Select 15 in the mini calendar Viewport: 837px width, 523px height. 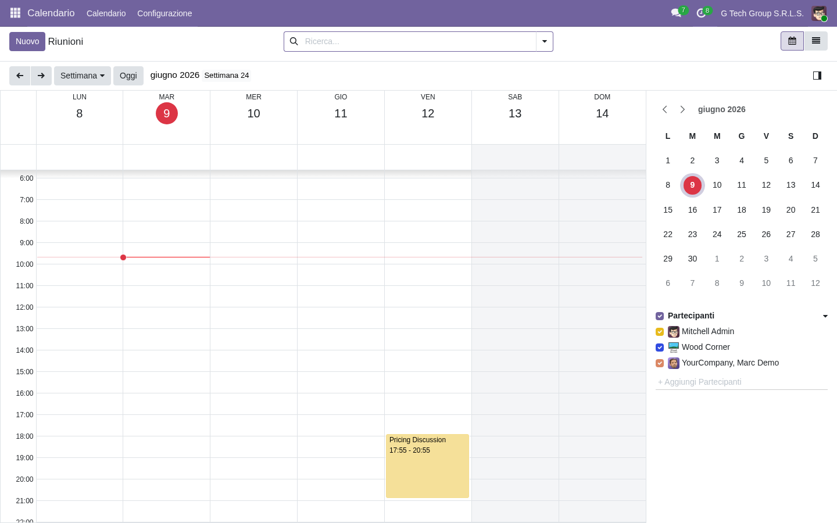(x=668, y=210)
